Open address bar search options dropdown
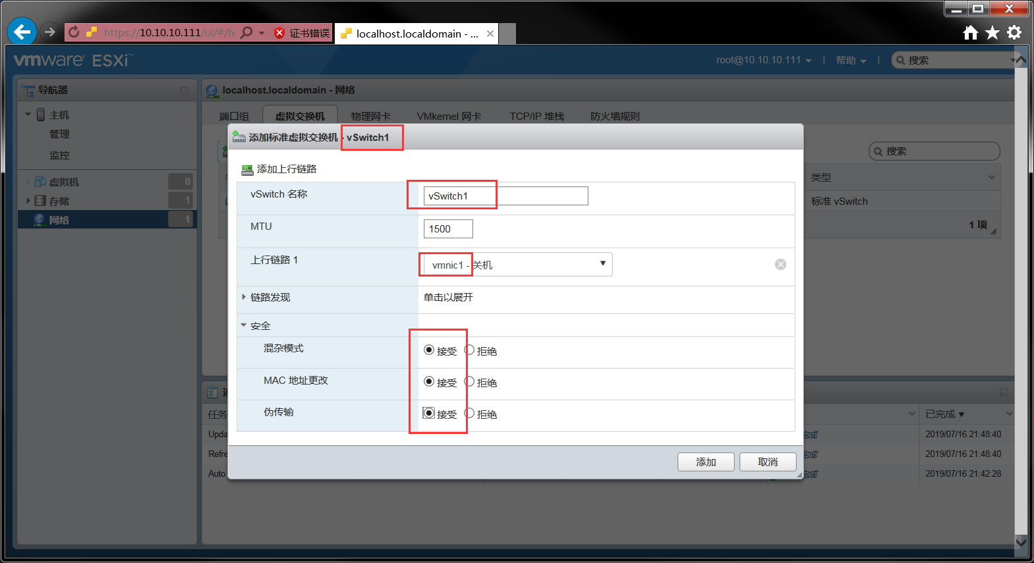 click(x=262, y=33)
